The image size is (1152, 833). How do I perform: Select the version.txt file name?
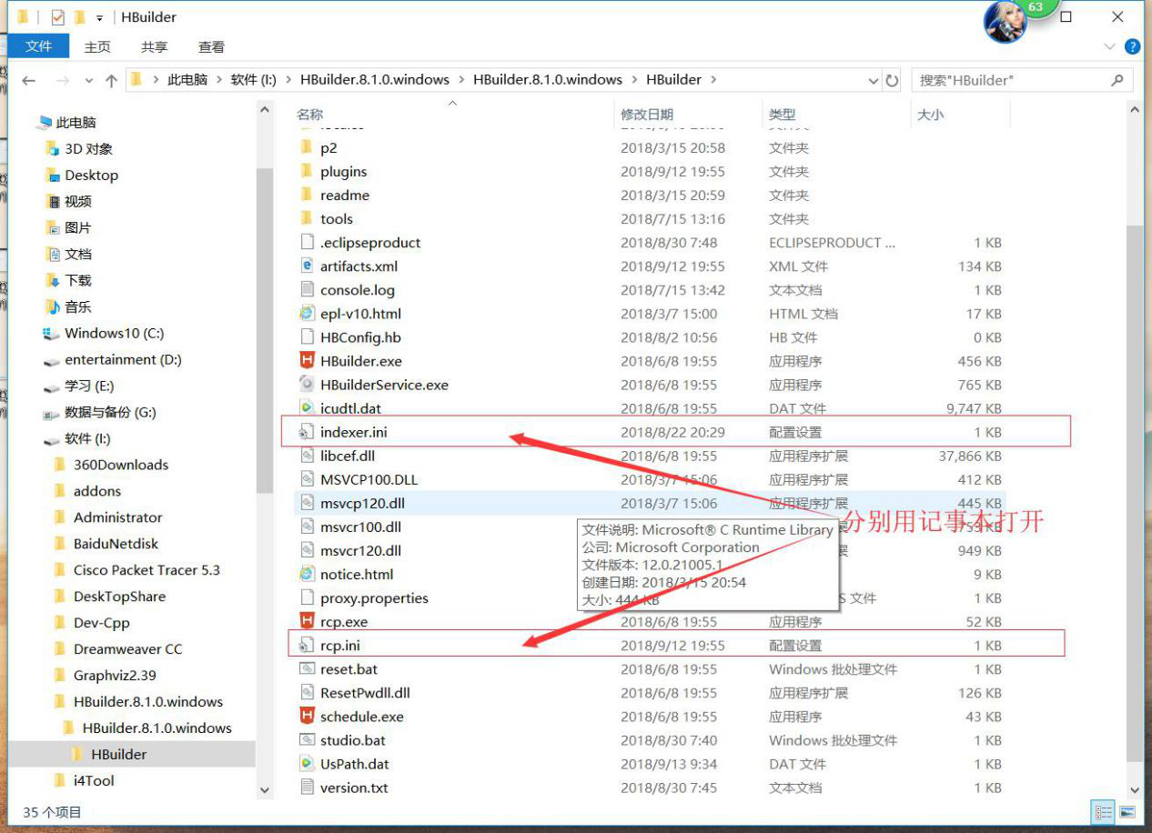(354, 788)
